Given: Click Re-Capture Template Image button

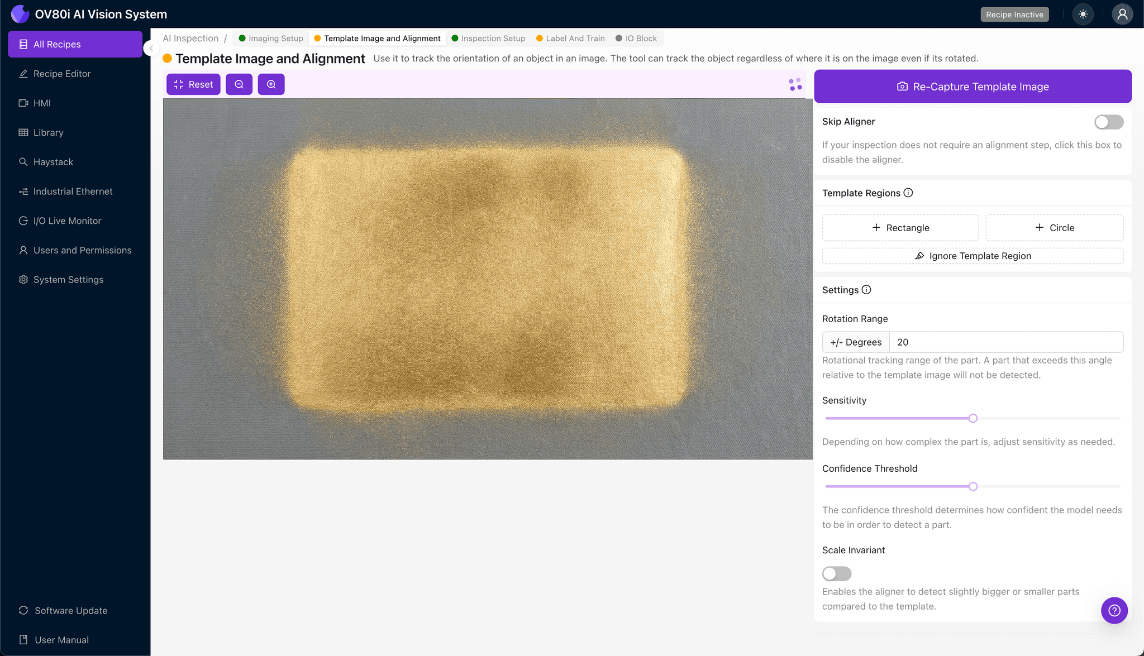Looking at the screenshot, I should coord(973,87).
